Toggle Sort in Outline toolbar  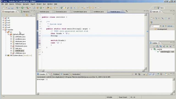(x=157, y=46)
